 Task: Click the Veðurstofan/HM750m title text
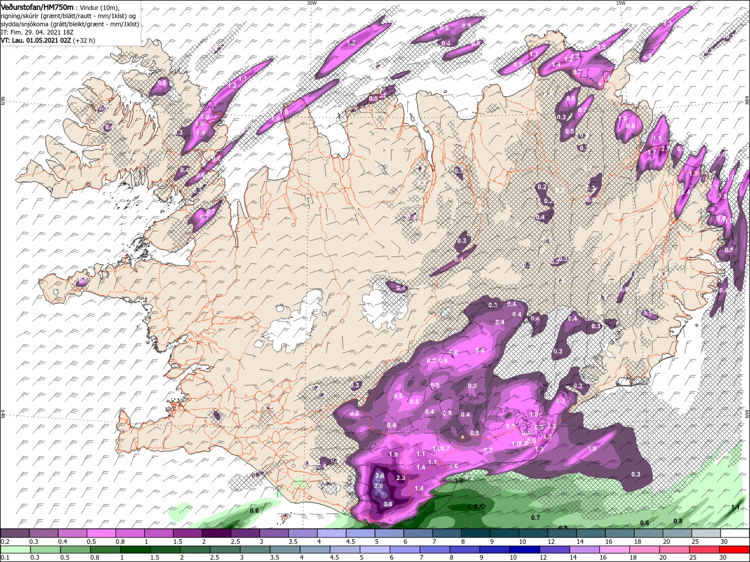[37, 6]
